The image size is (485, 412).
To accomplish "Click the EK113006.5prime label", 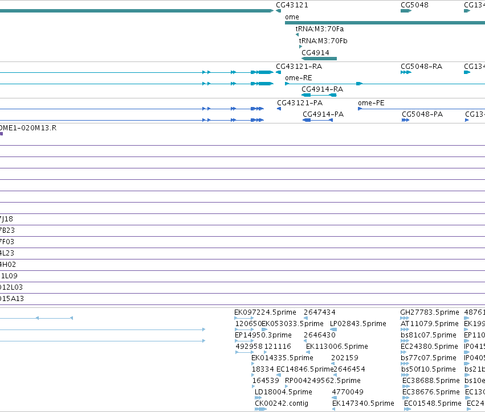I will pyautogui.click(x=337, y=347).
